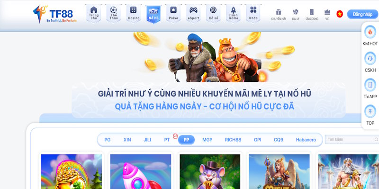The width and height of the screenshot is (379, 189).
Task: Select the Nổ Hũ slots banner
Action: click(x=153, y=14)
